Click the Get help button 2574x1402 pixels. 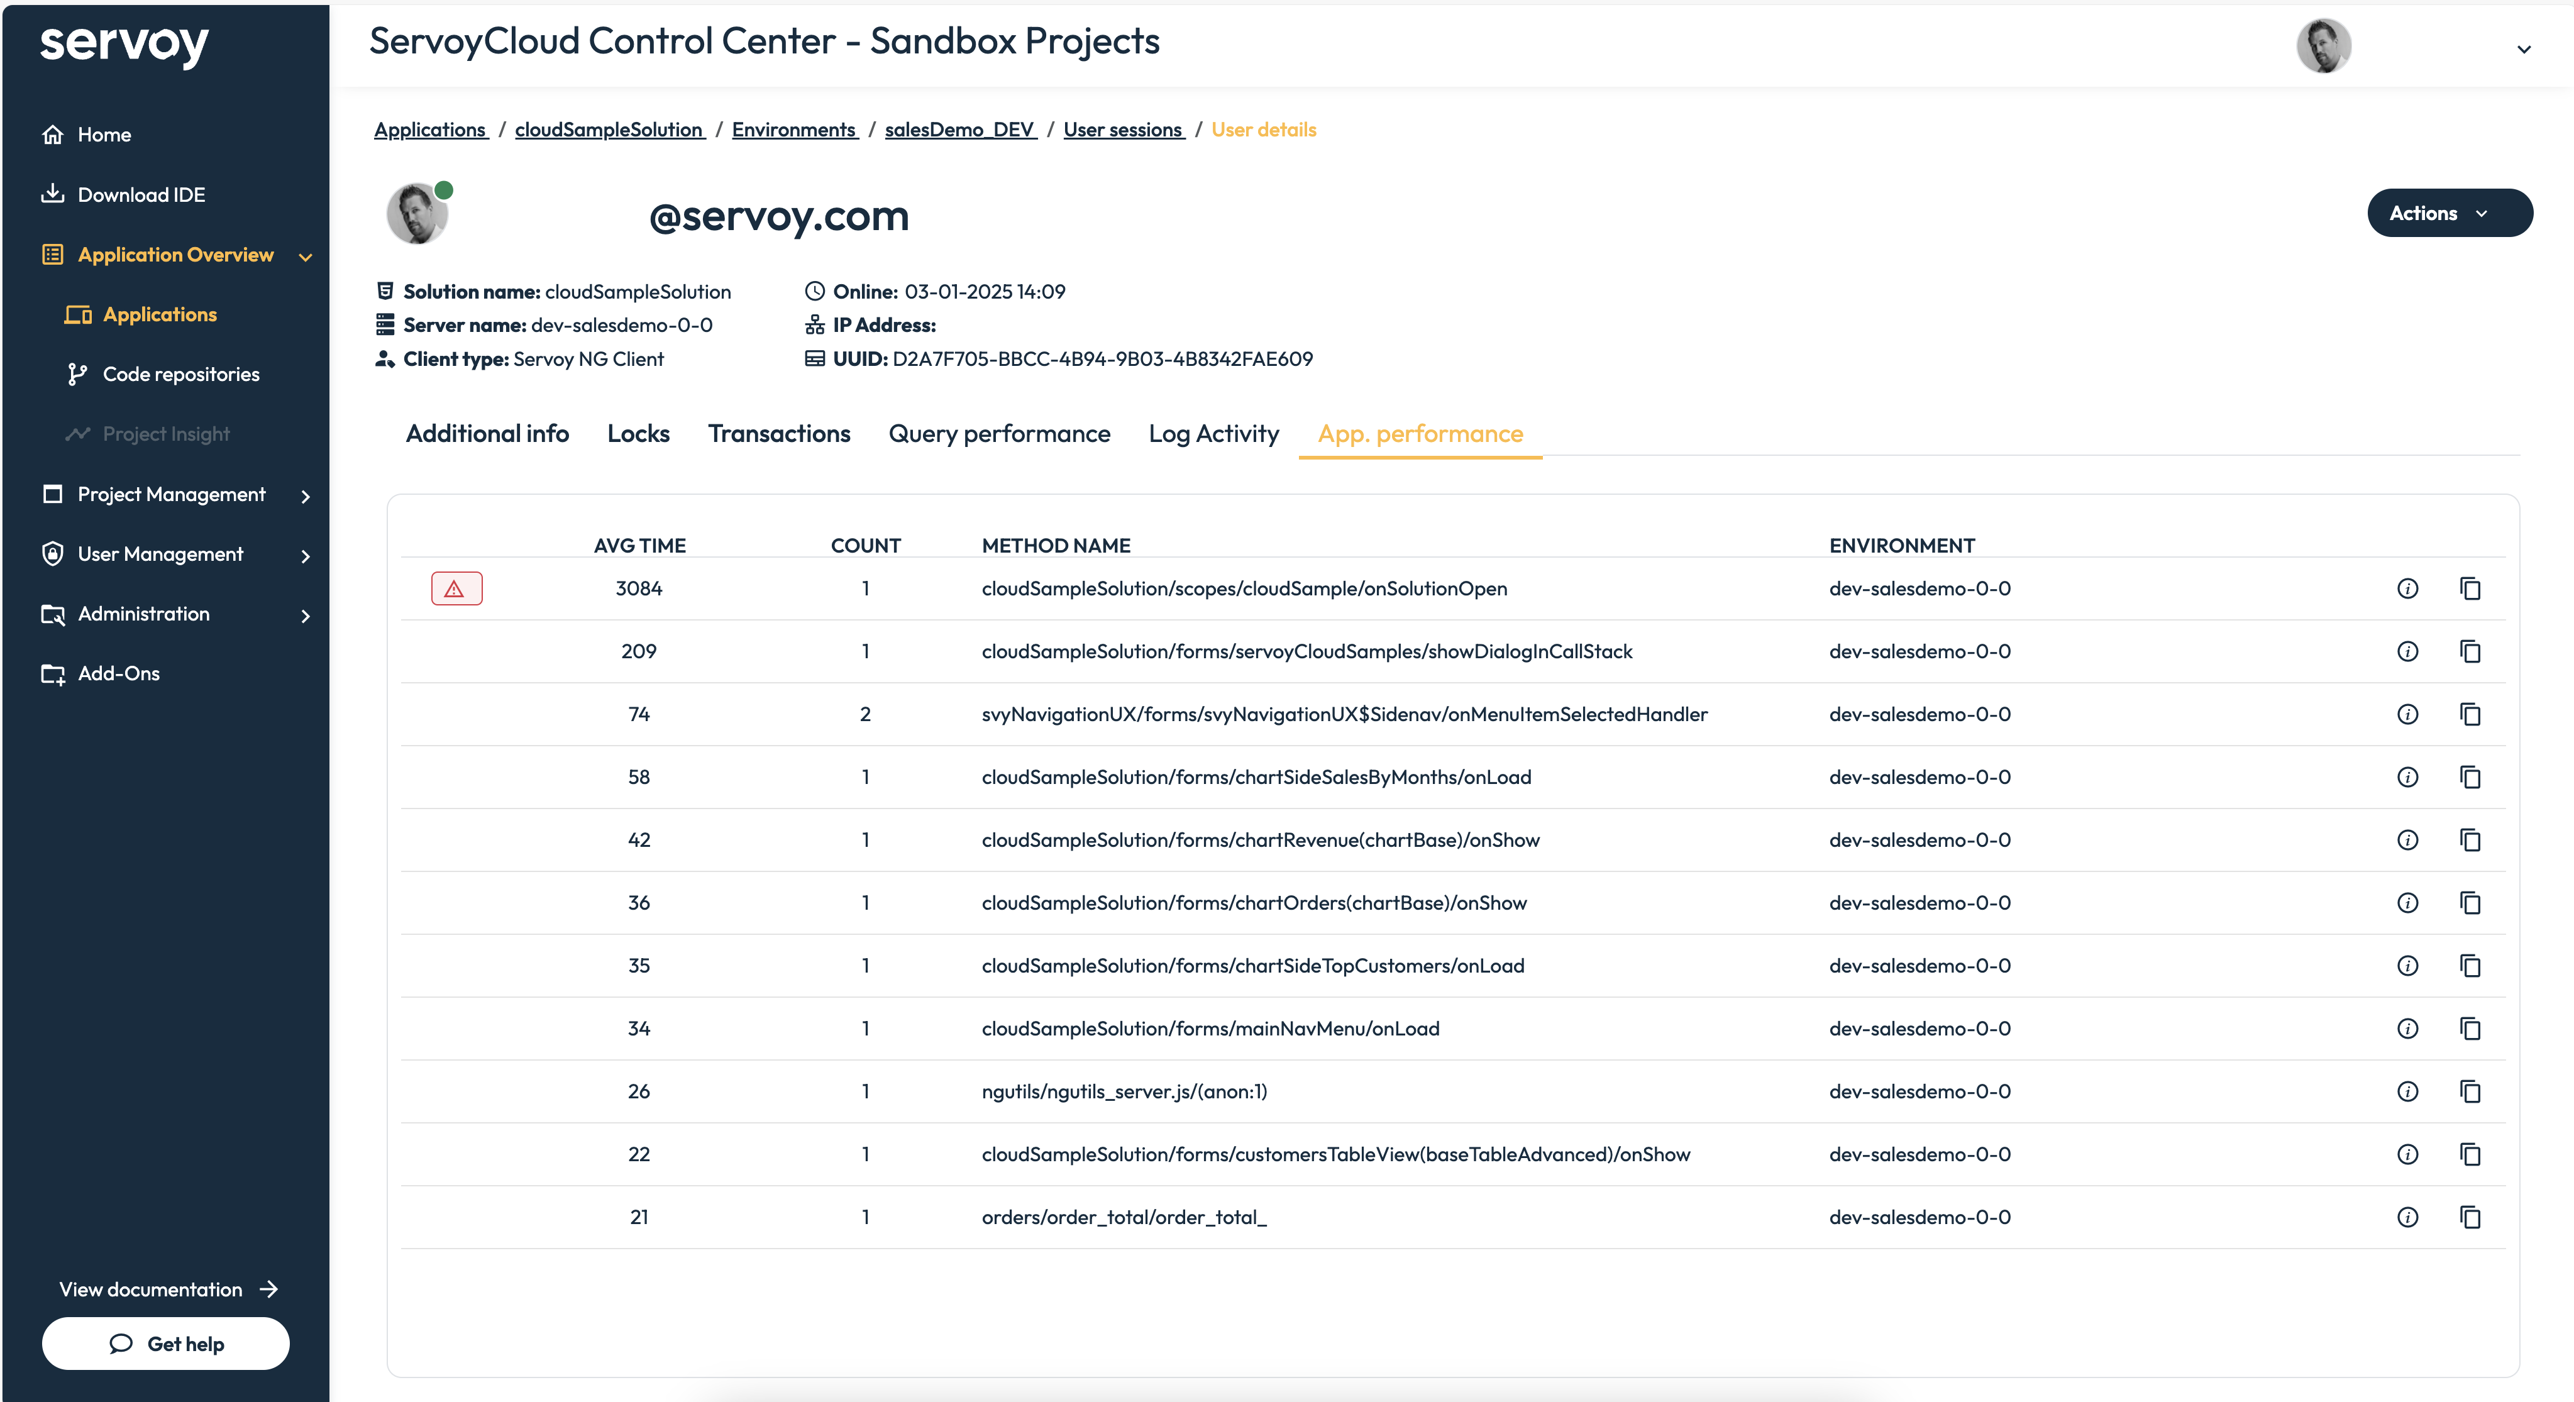tap(166, 1343)
